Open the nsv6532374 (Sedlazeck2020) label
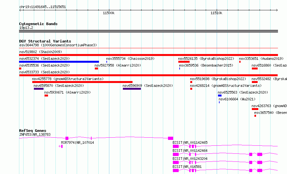Image resolution: width=287 pixels, height=174 pixels. tap(45, 59)
